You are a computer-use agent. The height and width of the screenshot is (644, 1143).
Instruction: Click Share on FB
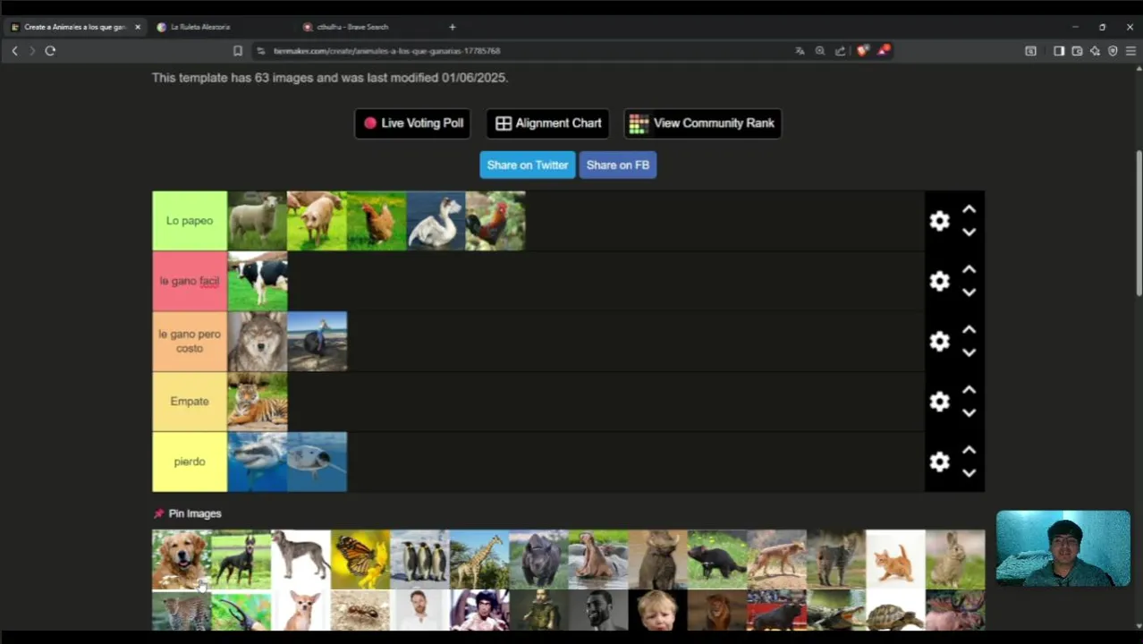tap(618, 165)
